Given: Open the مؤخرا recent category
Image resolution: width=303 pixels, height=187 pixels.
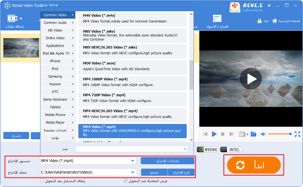Looking at the screenshot, I should (x=58, y=138).
